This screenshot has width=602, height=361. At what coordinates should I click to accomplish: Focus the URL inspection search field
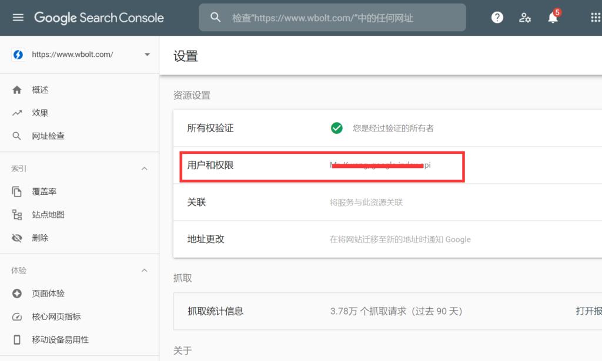332,18
